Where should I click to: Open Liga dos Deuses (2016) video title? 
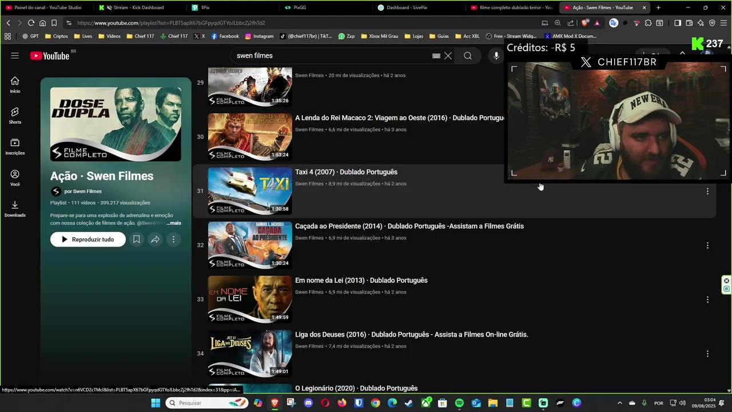pyautogui.click(x=412, y=335)
